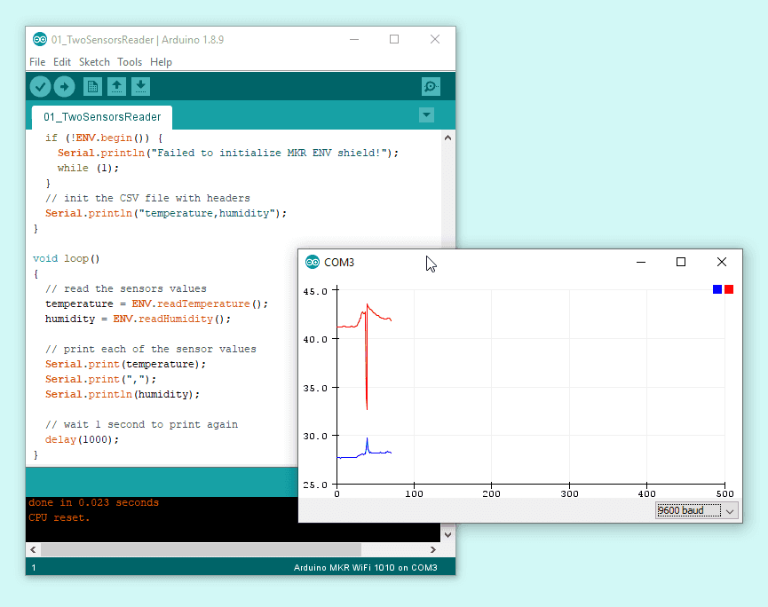Create a new sketch with New icon
768x607 pixels.
click(x=92, y=86)
